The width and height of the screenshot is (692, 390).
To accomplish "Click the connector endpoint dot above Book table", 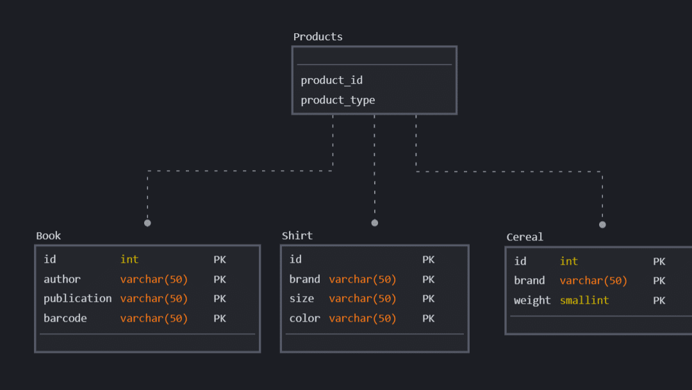I will [147, 223].
